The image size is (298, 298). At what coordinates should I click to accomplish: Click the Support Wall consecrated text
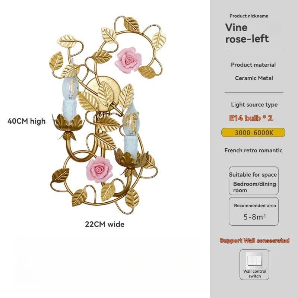pos(254,240)
